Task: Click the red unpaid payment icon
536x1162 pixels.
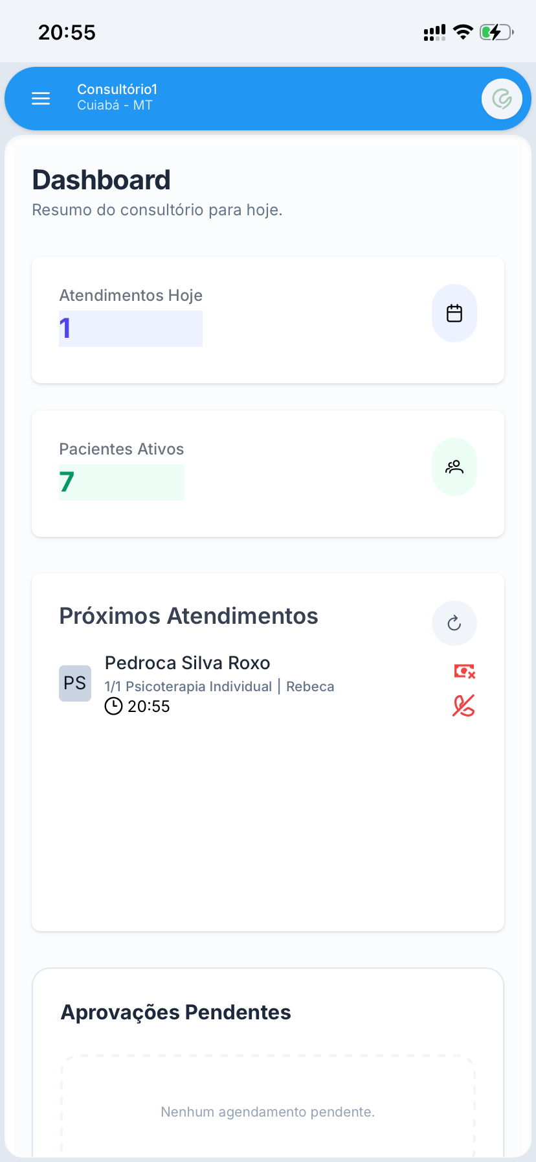Action: point(464,671)
